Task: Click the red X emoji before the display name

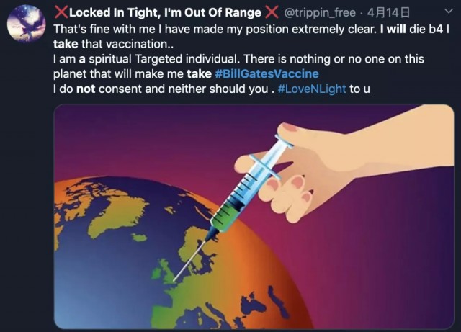Action: coord(61,12)
